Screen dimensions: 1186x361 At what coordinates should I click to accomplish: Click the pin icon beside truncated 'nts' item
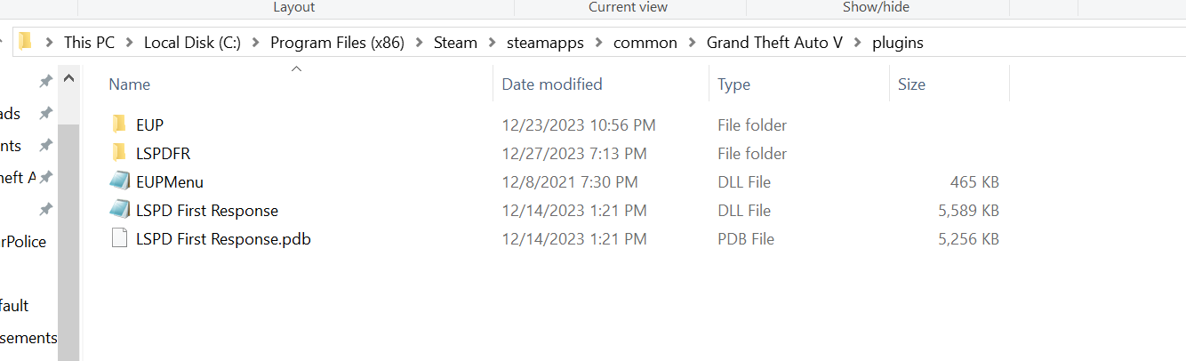click(x=45, y=145)
